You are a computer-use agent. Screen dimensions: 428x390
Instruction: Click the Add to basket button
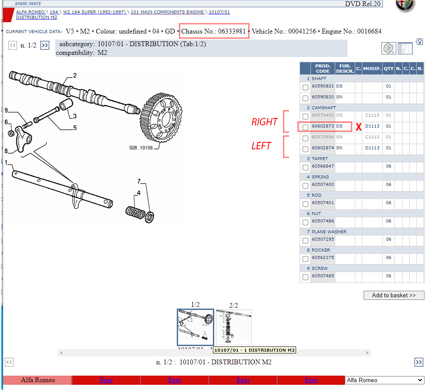click(x=394, y=295)
